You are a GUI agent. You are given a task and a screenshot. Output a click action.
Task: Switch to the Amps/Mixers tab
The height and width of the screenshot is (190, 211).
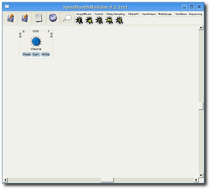[x=84, y=14]
